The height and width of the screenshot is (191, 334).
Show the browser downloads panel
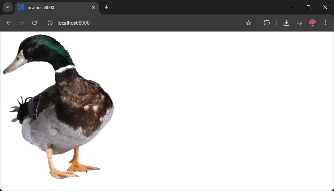pos(286,23)
